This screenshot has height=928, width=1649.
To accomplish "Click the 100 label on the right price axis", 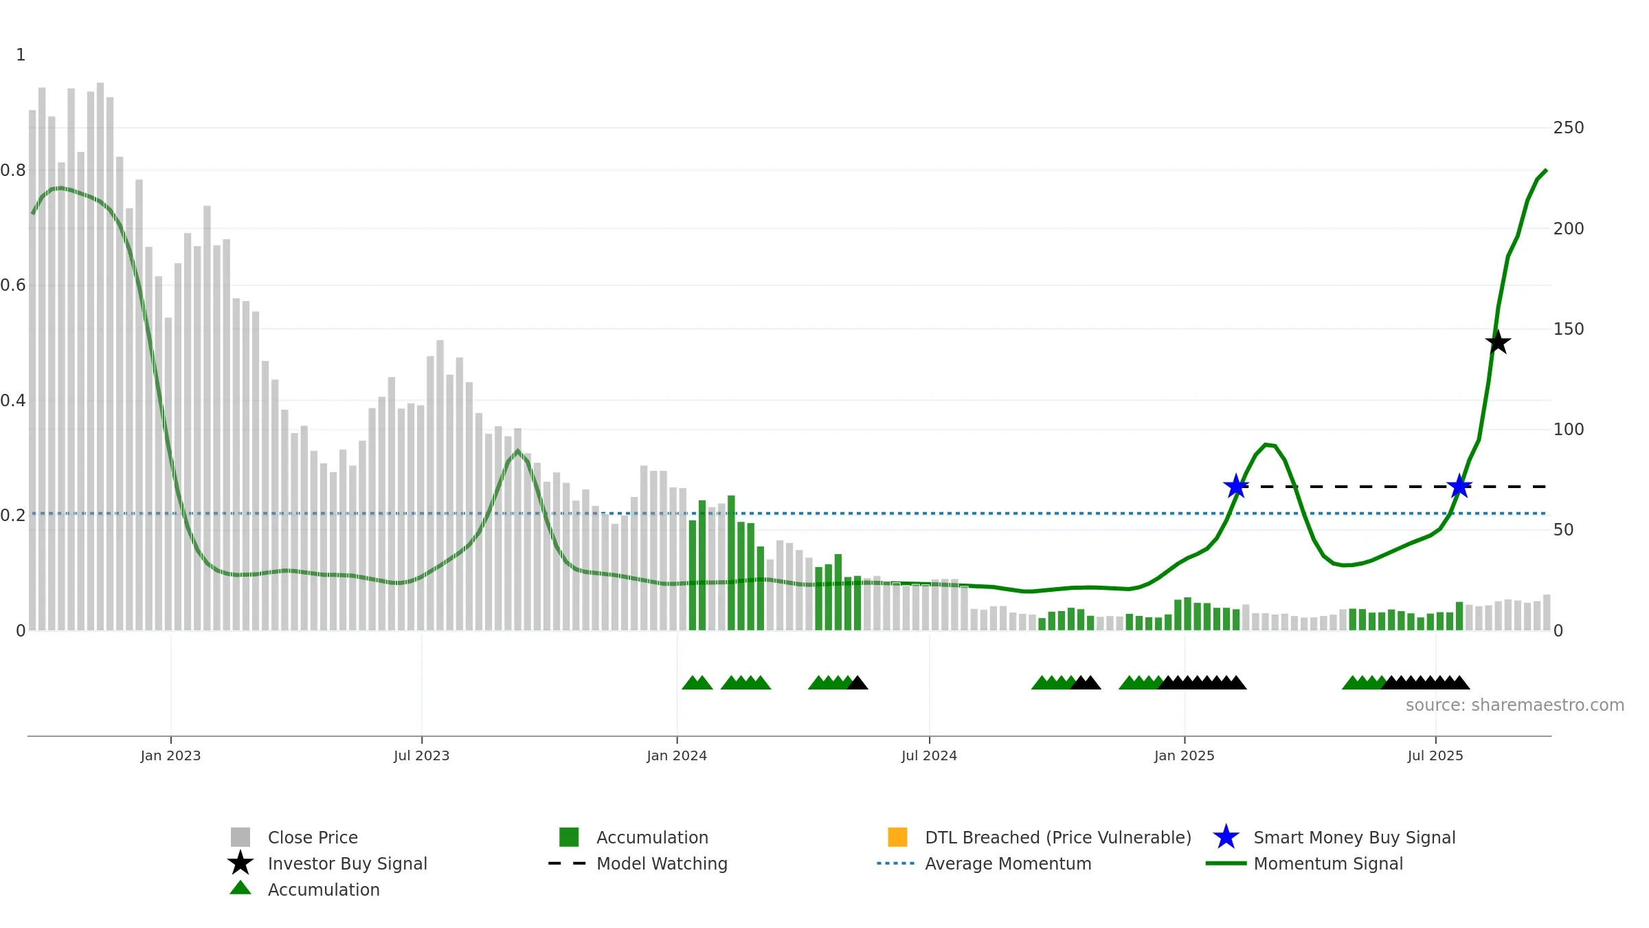I will (1569, 430).
